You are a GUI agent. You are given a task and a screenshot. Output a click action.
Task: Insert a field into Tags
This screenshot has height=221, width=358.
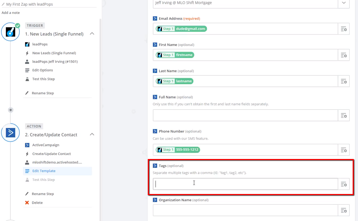(x=344, y=184)
